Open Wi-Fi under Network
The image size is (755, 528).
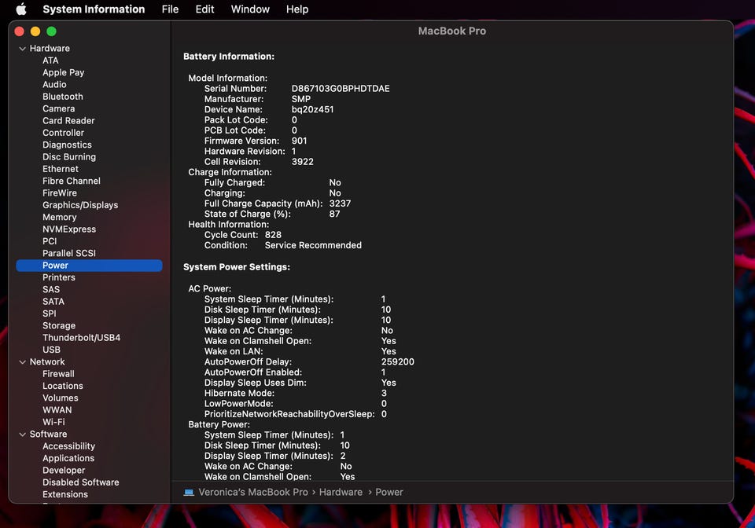(x=53, y=422)
